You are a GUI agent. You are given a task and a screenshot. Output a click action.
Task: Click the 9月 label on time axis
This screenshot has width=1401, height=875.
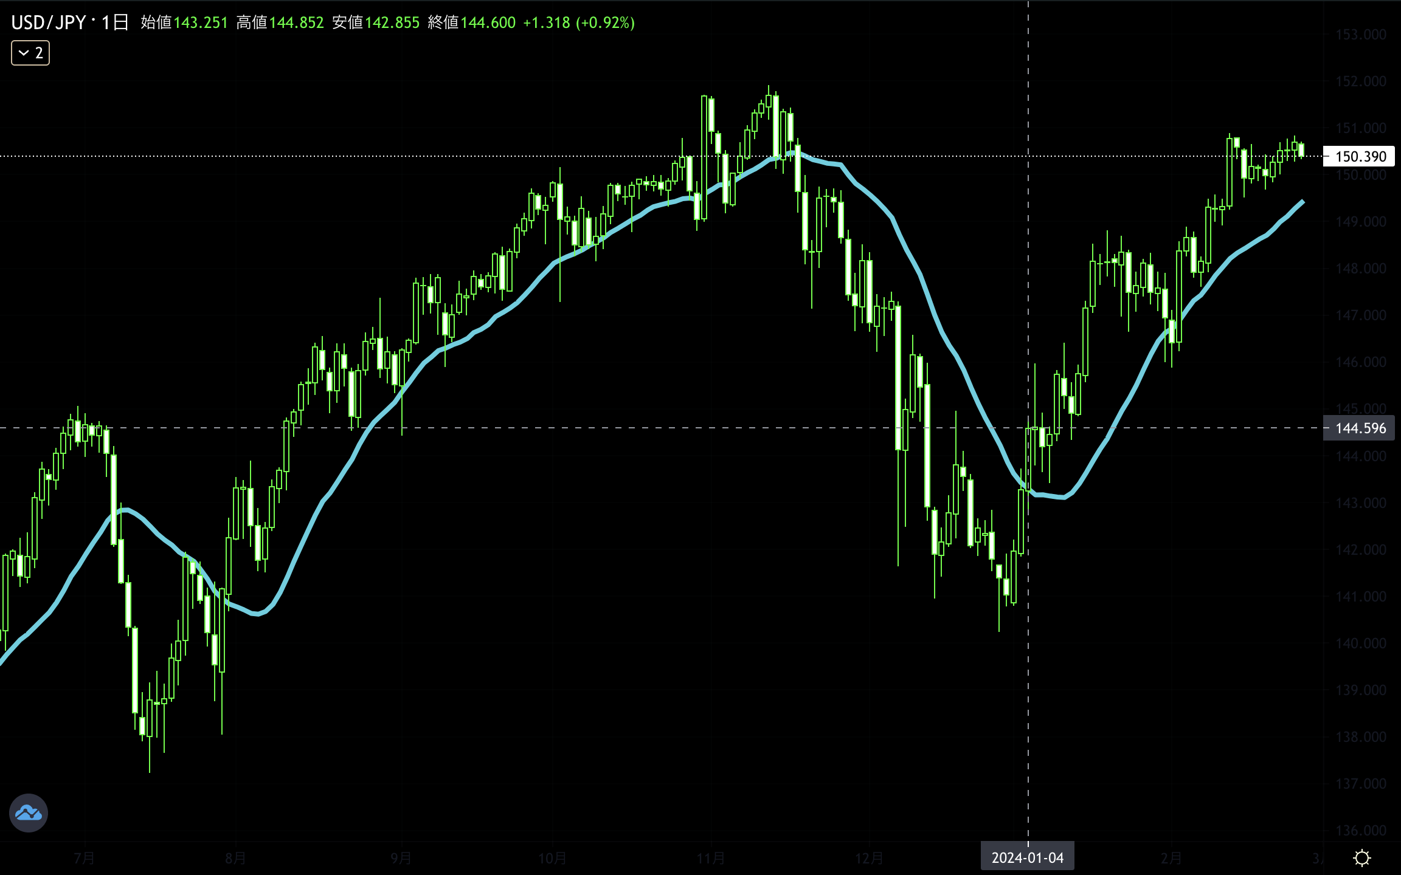pyautogui.click(x=401, y=858)
